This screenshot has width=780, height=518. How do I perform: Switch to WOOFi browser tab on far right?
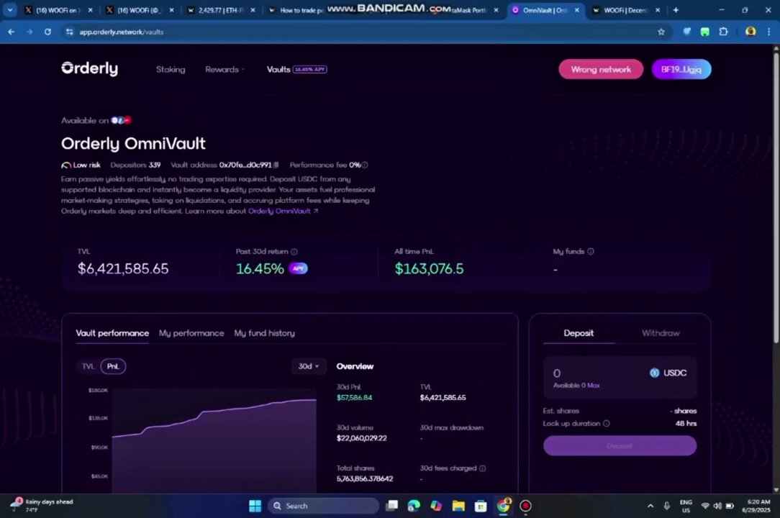point(626,10)
